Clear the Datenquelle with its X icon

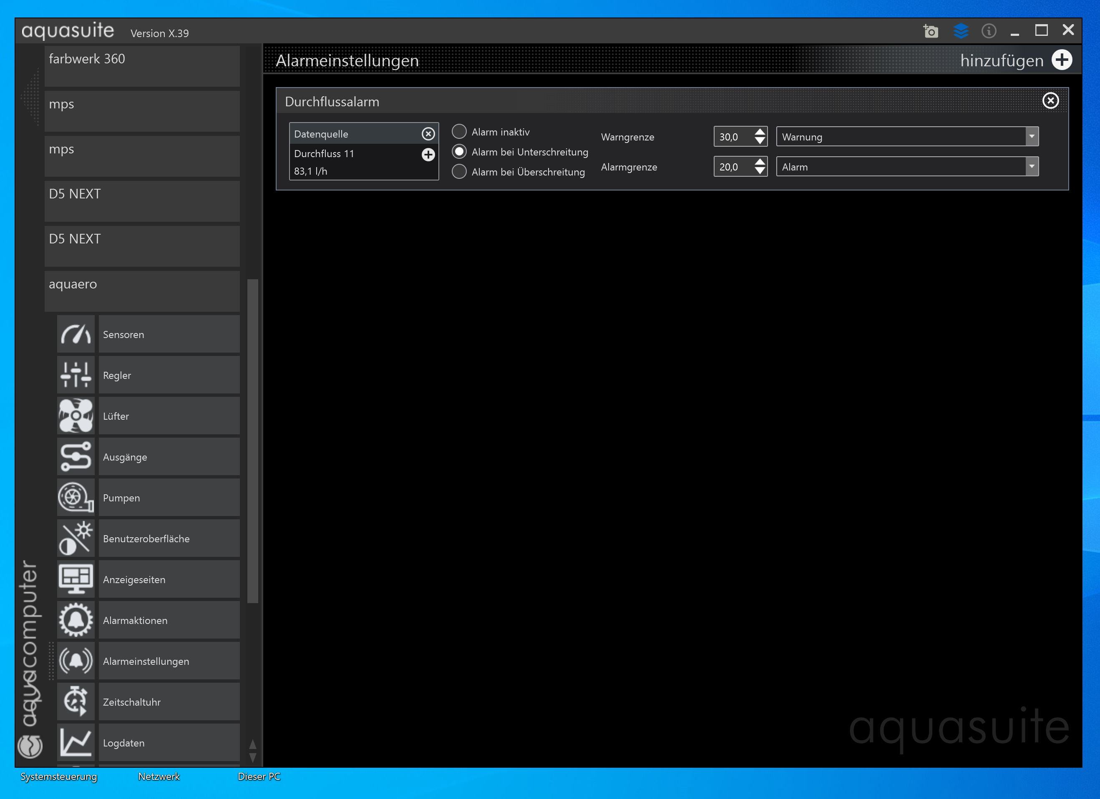click(x=428, y=134)
